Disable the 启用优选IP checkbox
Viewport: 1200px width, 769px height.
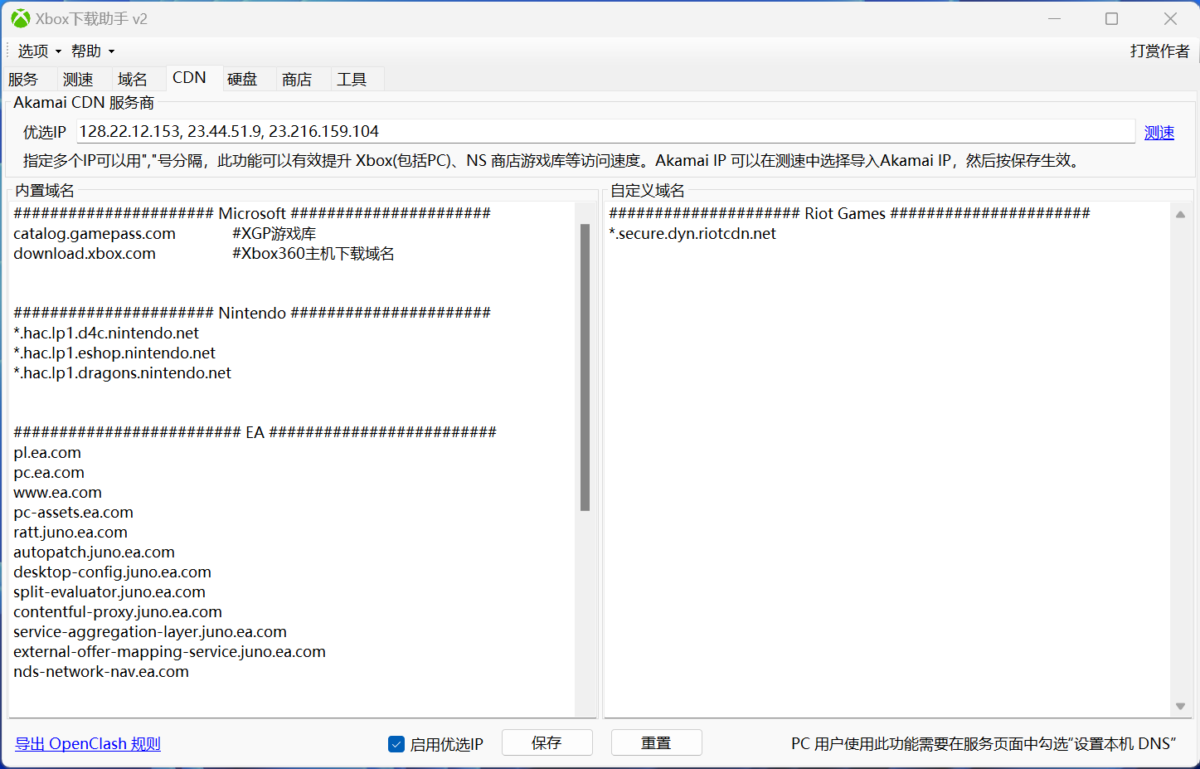396,743
